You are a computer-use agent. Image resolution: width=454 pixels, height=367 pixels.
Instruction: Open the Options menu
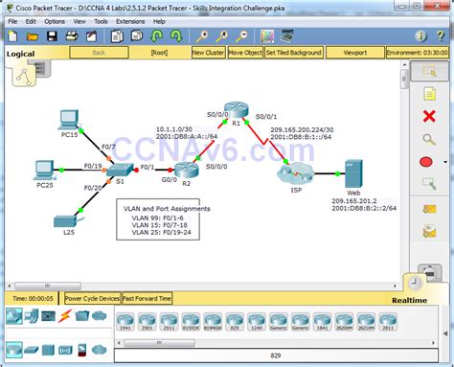55,21
